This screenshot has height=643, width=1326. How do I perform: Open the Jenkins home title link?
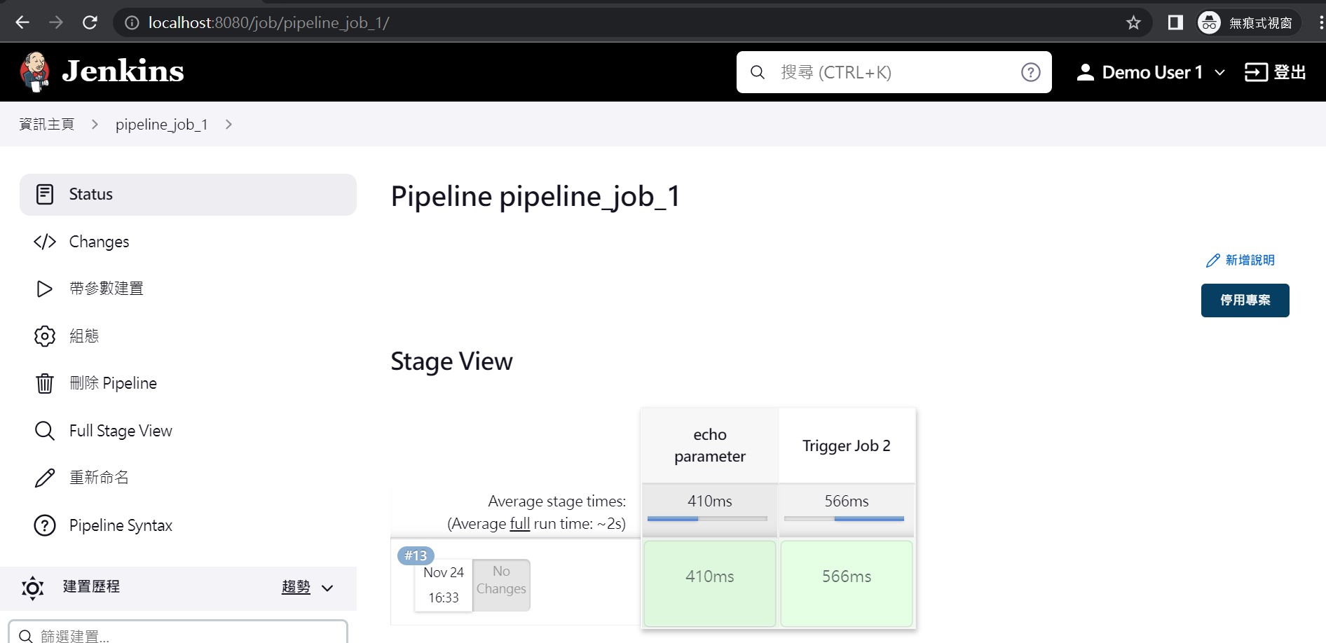coord(123,71)
